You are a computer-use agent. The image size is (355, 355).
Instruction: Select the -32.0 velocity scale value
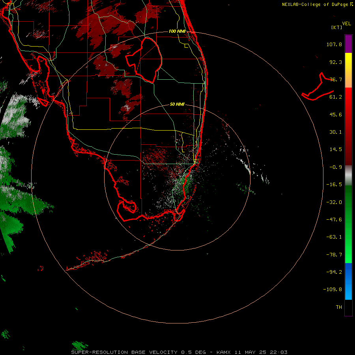click(x=334, y=202)
